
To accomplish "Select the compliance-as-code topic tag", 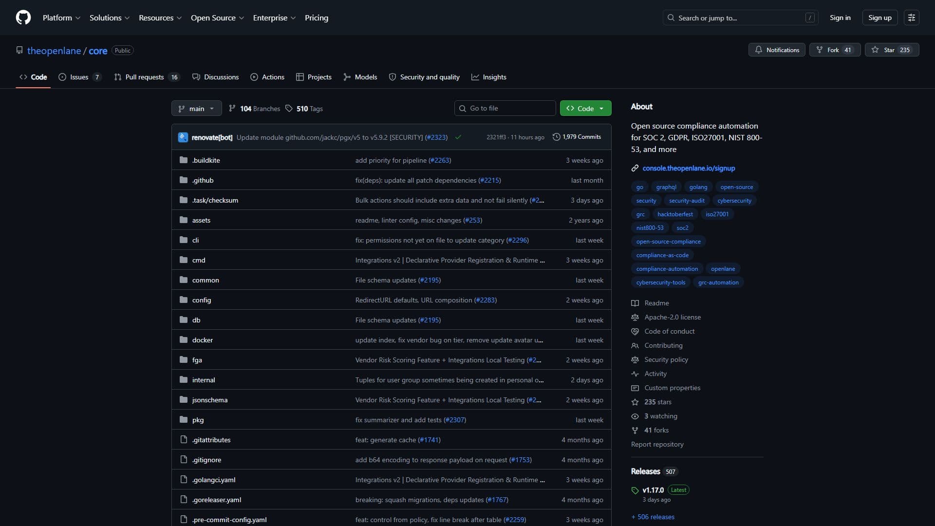I will tap(662, 255).
